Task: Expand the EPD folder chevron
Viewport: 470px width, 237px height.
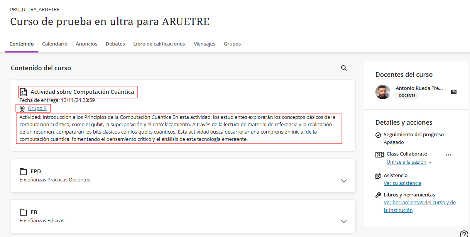Action: coord(344,181)
